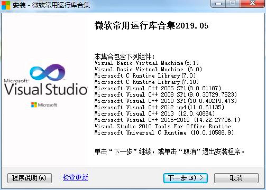
Task: Click the window title 安装 - 微软常用运行库合集
Action: coord(51,5)
